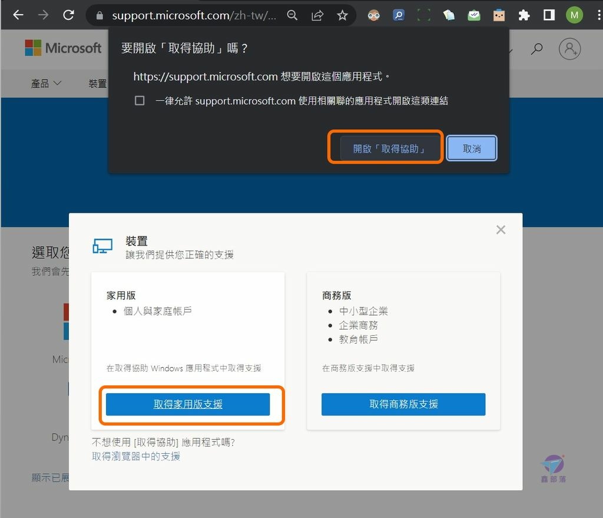Click the 家用版 heading
The height and width of the screenshot is (518, 603).
click(121, 296)
